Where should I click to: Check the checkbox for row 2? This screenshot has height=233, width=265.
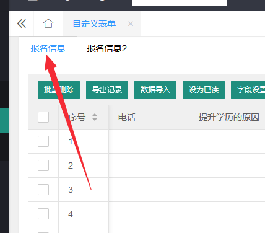click(x=43, y=165)
